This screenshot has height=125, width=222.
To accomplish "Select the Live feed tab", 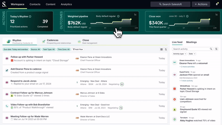I will point(177,42).
